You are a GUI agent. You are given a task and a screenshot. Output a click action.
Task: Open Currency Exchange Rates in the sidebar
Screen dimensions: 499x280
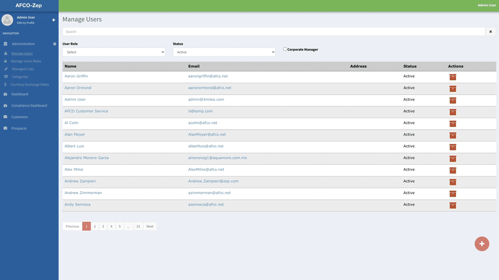point(30,85)
